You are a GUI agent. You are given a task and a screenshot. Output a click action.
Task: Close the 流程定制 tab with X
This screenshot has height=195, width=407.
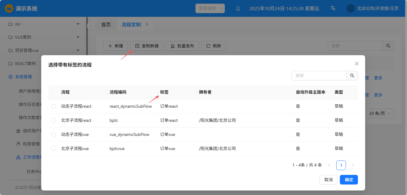point(147,25)
